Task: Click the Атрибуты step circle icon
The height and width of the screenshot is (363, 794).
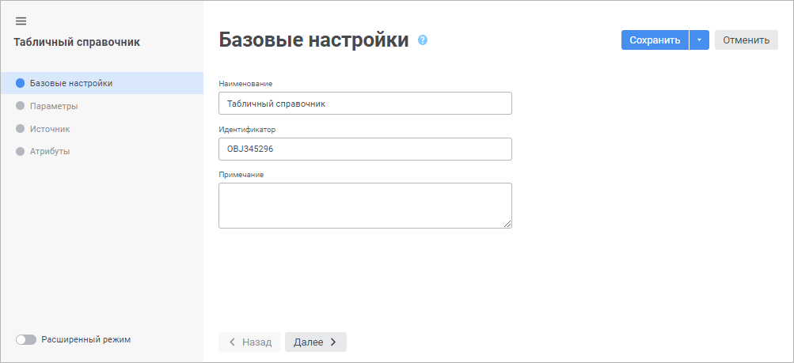Action: 21,151
